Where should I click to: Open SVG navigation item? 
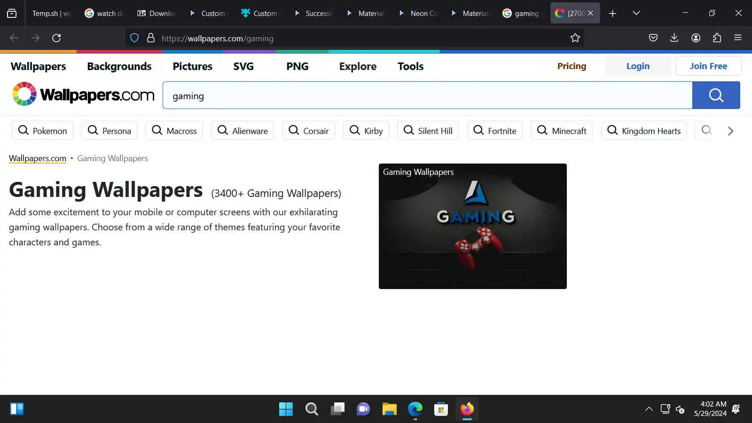click(243, 66)
